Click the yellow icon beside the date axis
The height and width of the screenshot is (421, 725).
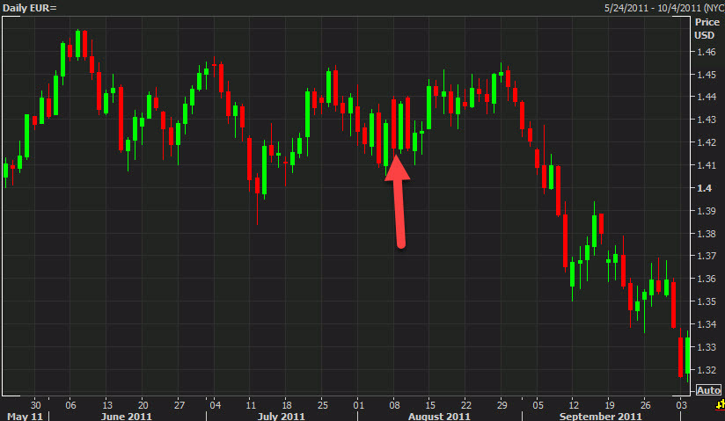point(721,406)
